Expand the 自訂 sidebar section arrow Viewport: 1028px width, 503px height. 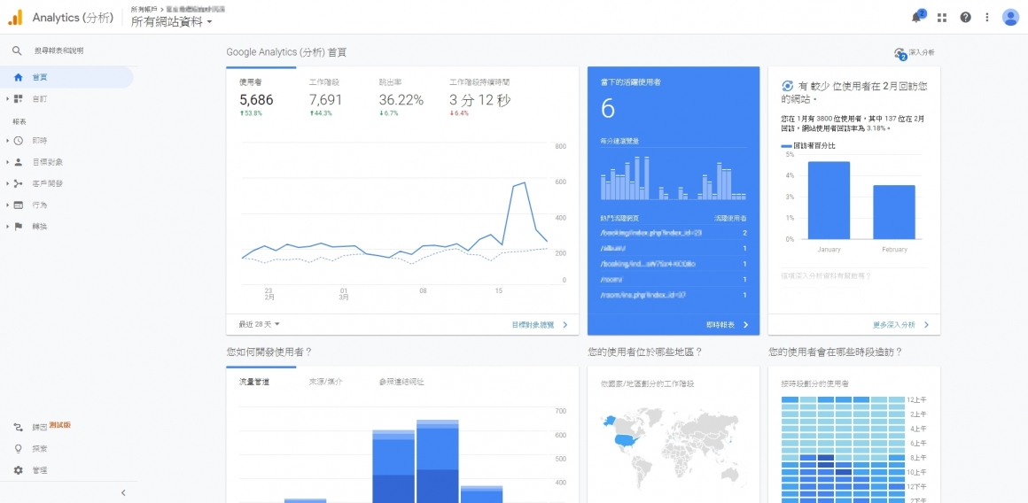[x=7, y=99]
